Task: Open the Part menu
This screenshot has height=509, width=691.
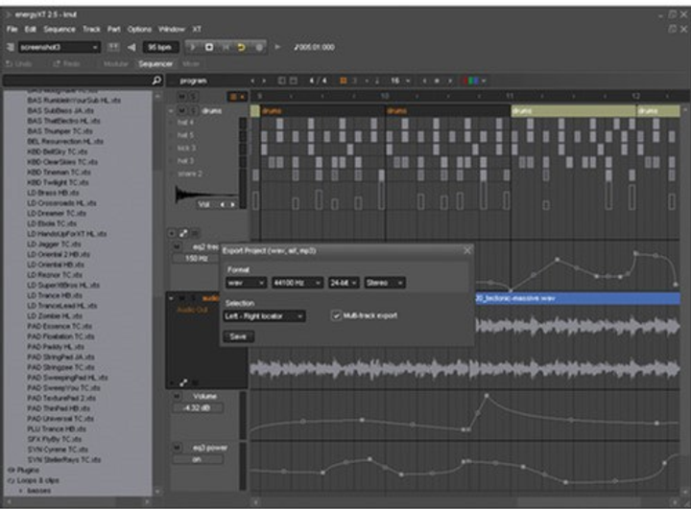Action: (x=113, y=29)
